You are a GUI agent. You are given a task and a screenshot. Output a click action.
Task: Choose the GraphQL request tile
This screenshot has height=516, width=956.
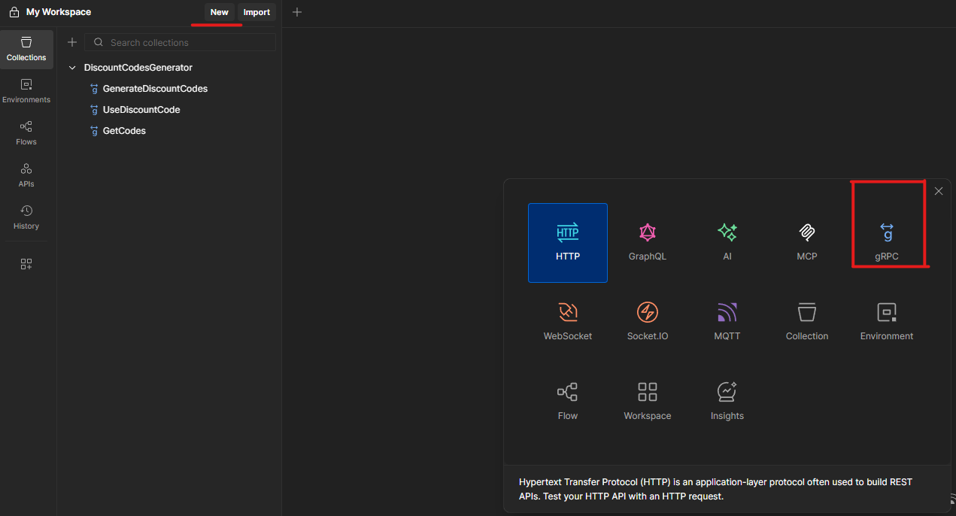(648, 242)
